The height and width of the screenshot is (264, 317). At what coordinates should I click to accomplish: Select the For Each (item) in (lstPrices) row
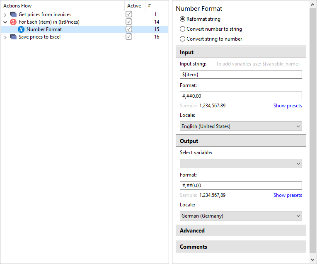pos(85,22)
